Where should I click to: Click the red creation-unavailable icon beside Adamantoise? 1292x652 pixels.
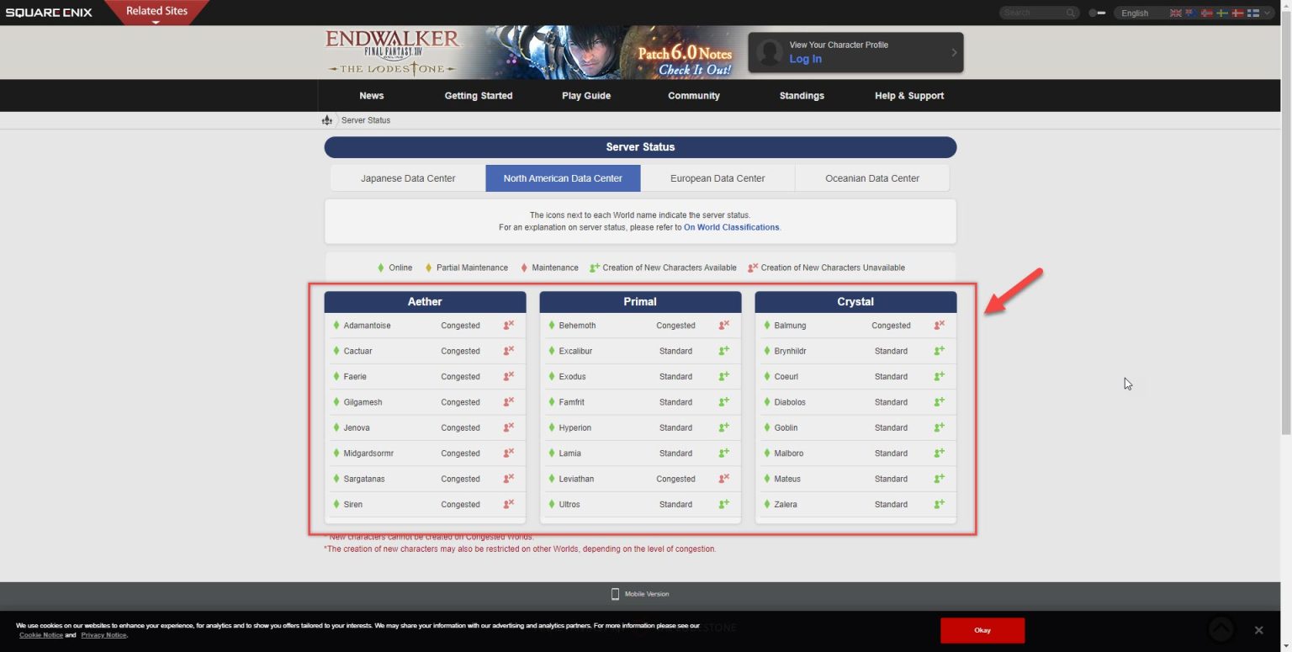(x=506, y=325)
